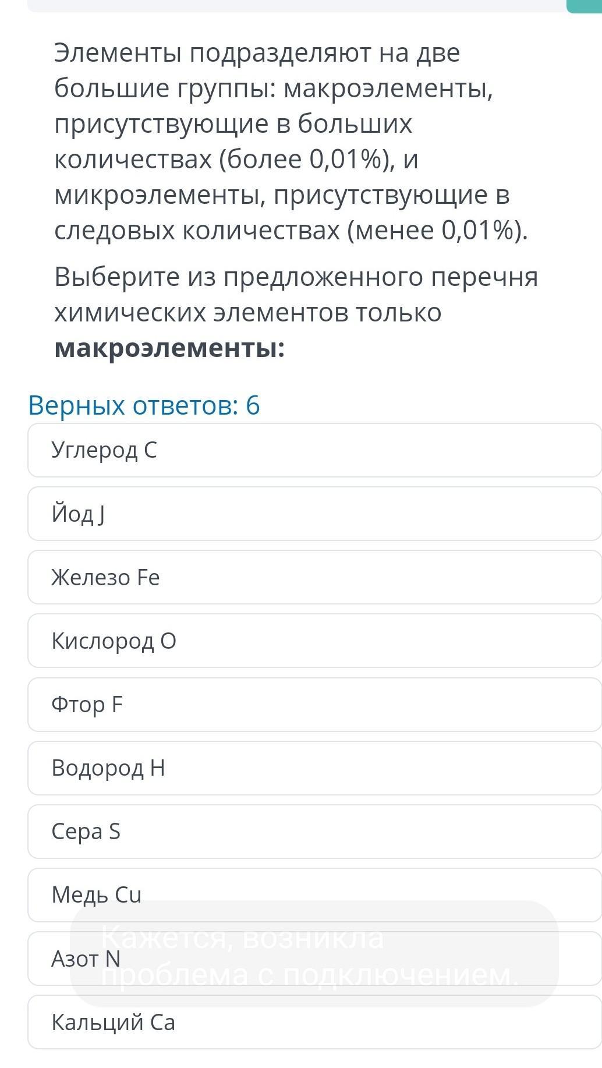Click the bold макроэлементы: word
The height and width of the screenshot is (1068, 602).
tap(169, 348)
